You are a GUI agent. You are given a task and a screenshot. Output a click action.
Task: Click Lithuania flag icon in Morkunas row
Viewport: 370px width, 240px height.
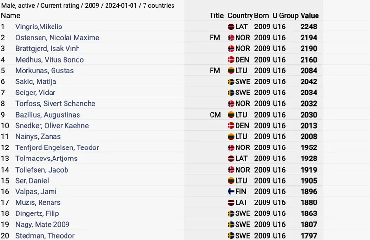[231, 70]
